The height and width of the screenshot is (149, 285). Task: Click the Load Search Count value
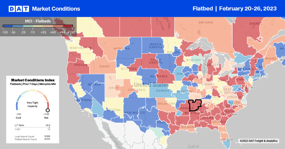coord(47,136)
